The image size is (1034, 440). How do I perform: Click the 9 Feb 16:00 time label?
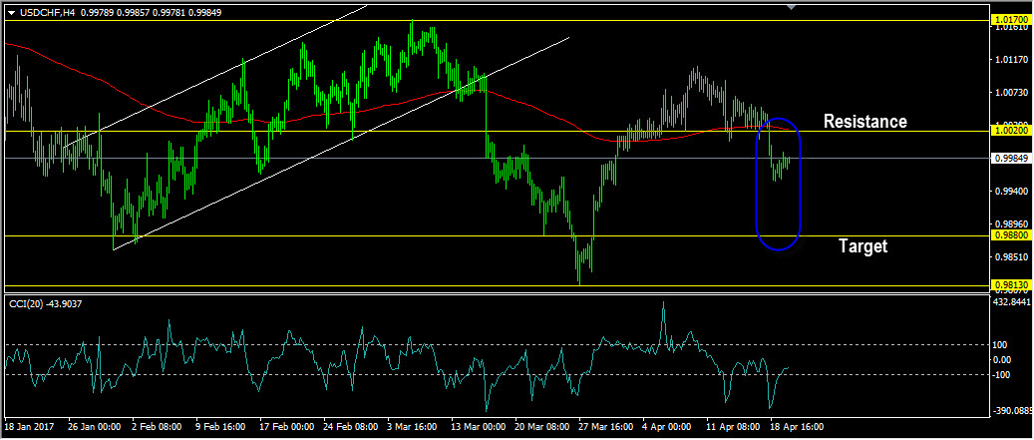[x=221, y=427]
